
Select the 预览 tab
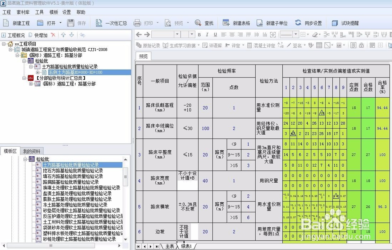(143, 56)
